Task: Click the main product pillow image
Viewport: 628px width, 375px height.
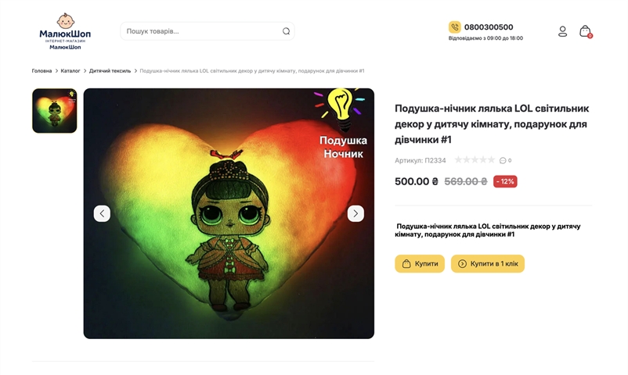Action: [x=229, y=234]
